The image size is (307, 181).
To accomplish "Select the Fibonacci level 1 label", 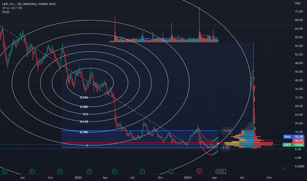I will click(x=87, y=145).
